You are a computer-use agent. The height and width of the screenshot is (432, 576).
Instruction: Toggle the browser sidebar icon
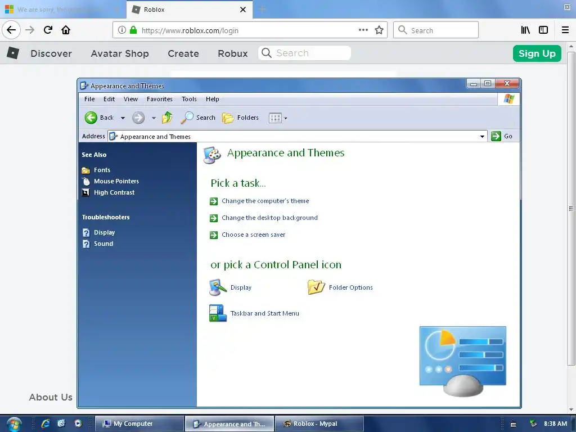543,30
